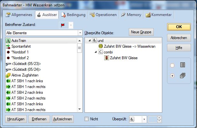Open the Überprüft operator dropdown

144,119
